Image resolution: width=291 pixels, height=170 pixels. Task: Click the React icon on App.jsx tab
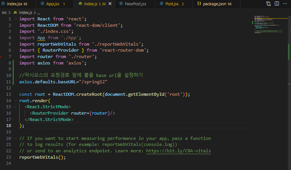tap(43, 4)
